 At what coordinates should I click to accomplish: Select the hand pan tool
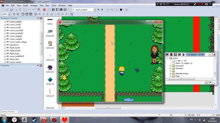(14, 14)
